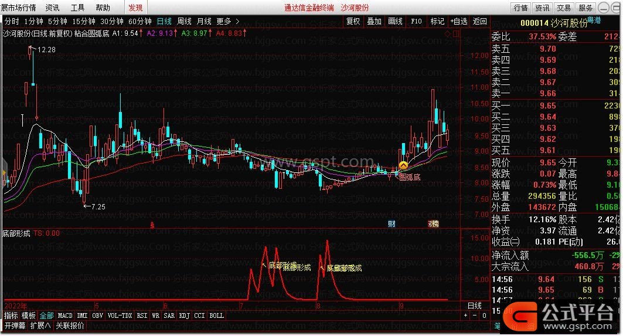Select the 模板 tab at bottom

(29, 315)
